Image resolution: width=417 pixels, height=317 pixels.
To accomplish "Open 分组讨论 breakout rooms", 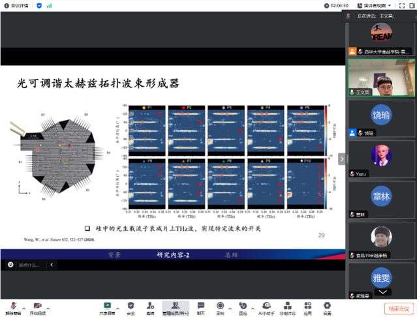I will point(287,305).
